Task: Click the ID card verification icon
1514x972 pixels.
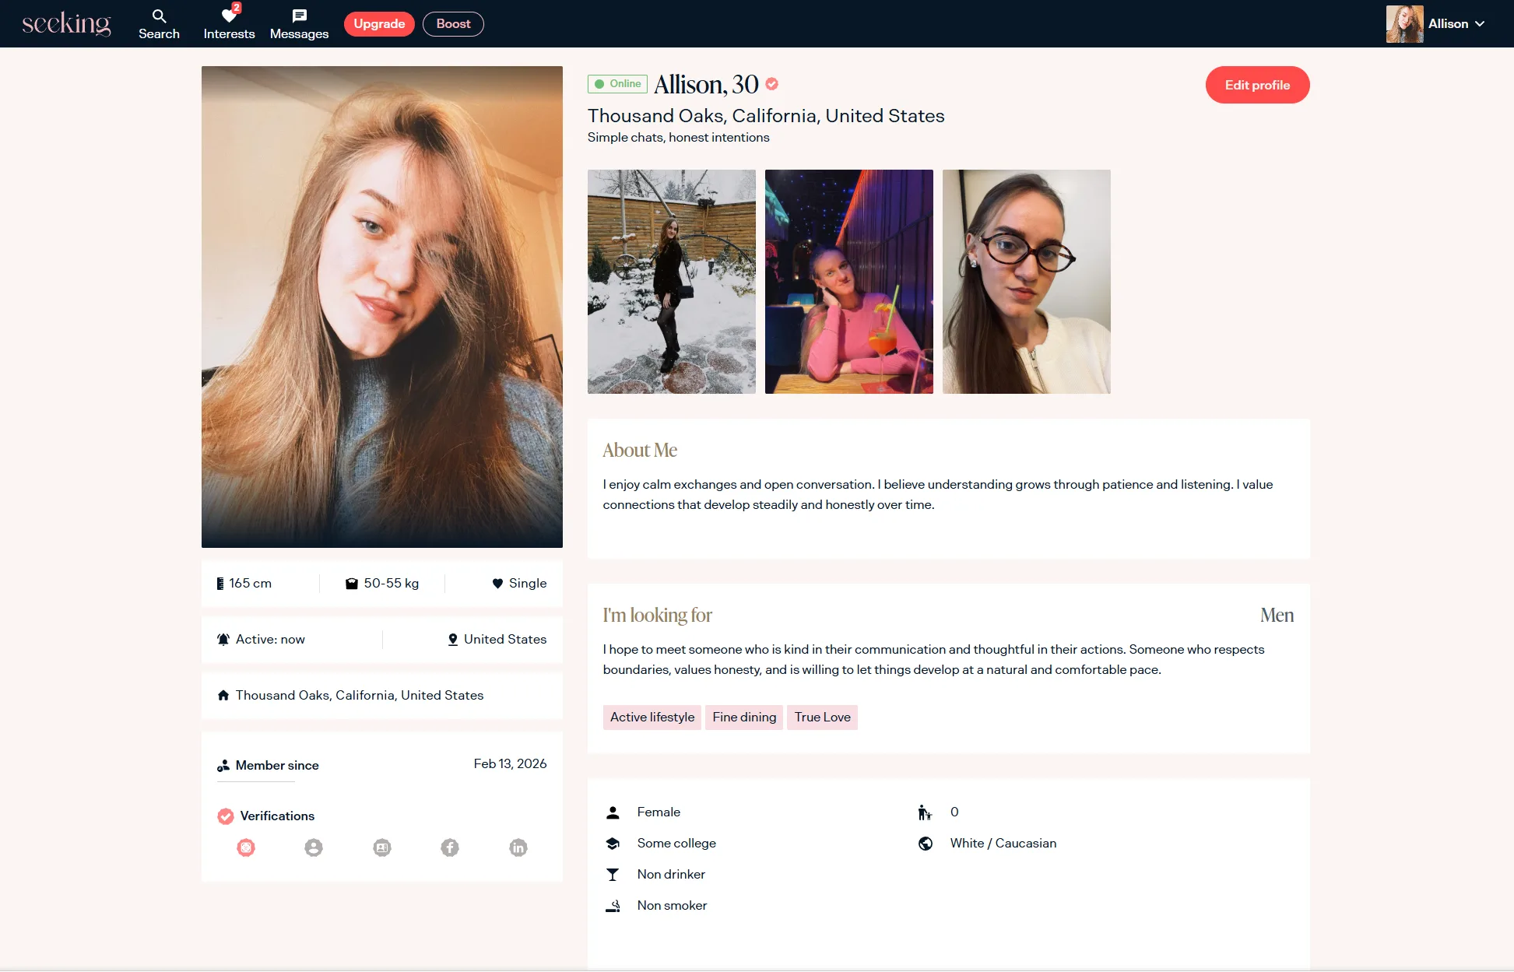Action: 382,847
